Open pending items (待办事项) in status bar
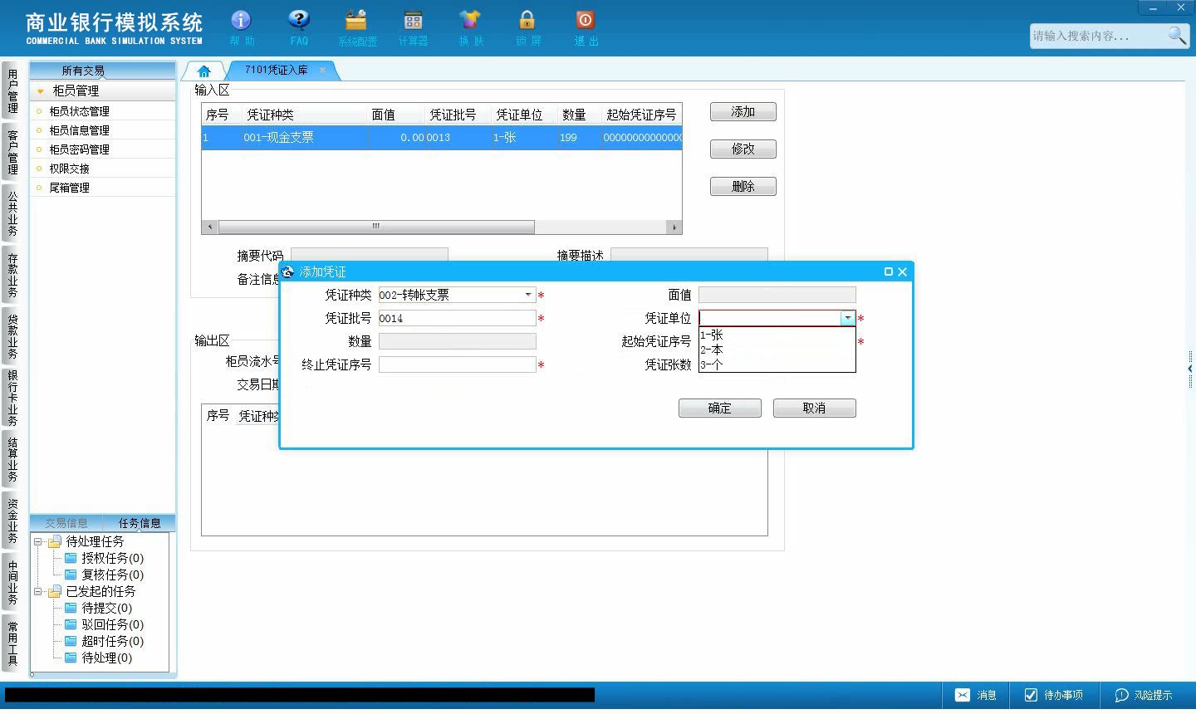The height and width of the screenshot is (714, 1196). pyautogui.click(x=1053, y=695)
